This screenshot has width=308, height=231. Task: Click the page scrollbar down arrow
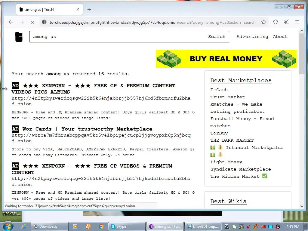pos(302,206)
